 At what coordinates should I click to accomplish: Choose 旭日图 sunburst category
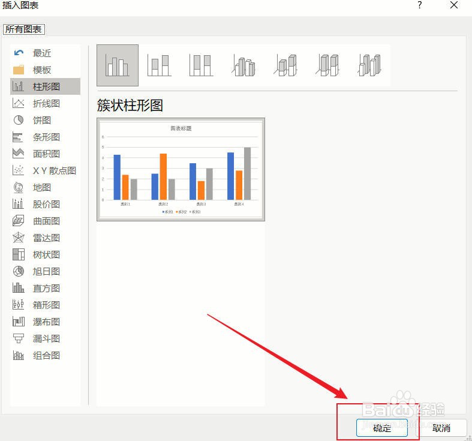[45, 271]
